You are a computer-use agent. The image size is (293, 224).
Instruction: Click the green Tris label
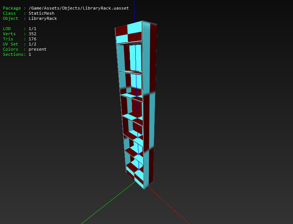8,39
